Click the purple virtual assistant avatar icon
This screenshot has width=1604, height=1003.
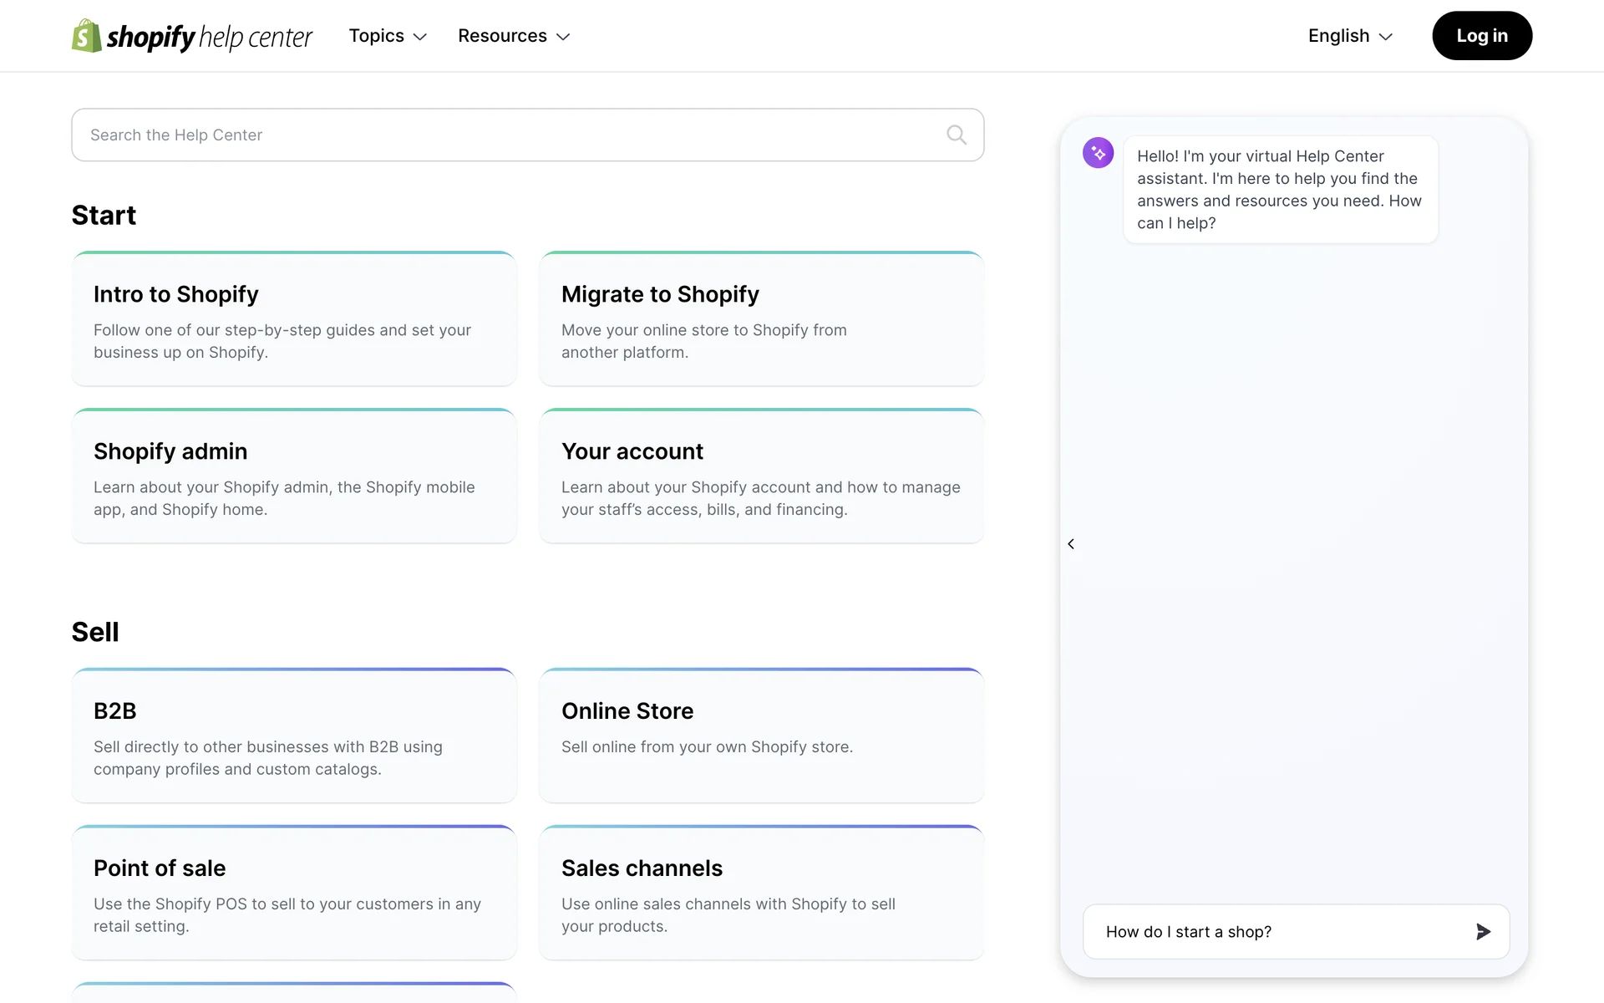click(1098, 153)
